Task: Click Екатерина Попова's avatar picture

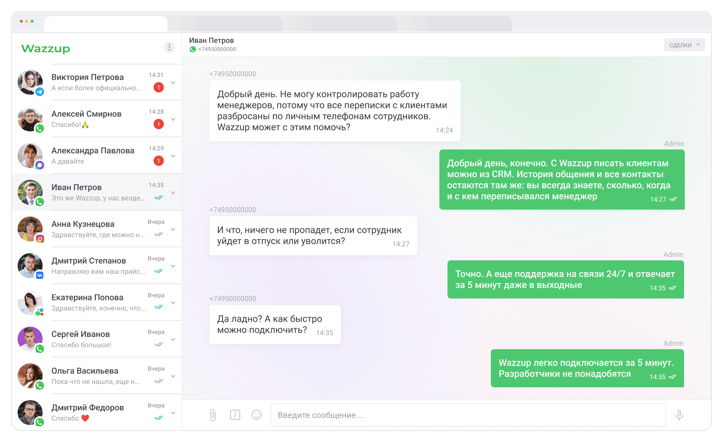Action: pos(30,302)
